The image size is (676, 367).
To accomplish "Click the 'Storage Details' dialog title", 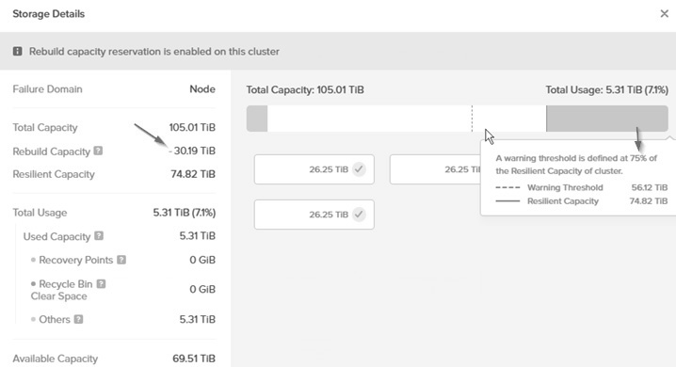I will [49, 14].
